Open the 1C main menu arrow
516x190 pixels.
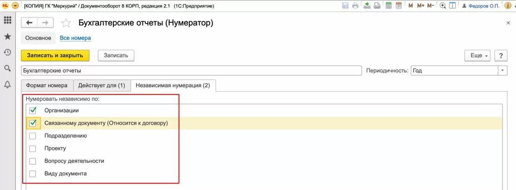pyautogui.click(x=15, y=6)
